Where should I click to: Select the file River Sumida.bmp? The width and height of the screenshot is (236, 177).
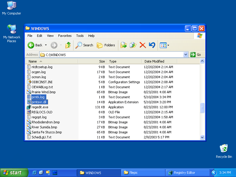tap(44, 127)
